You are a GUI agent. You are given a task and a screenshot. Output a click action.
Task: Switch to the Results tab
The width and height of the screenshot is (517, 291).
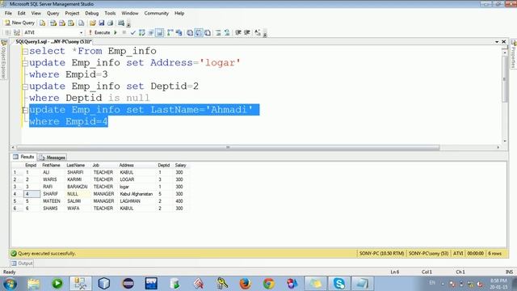(23, 157)
